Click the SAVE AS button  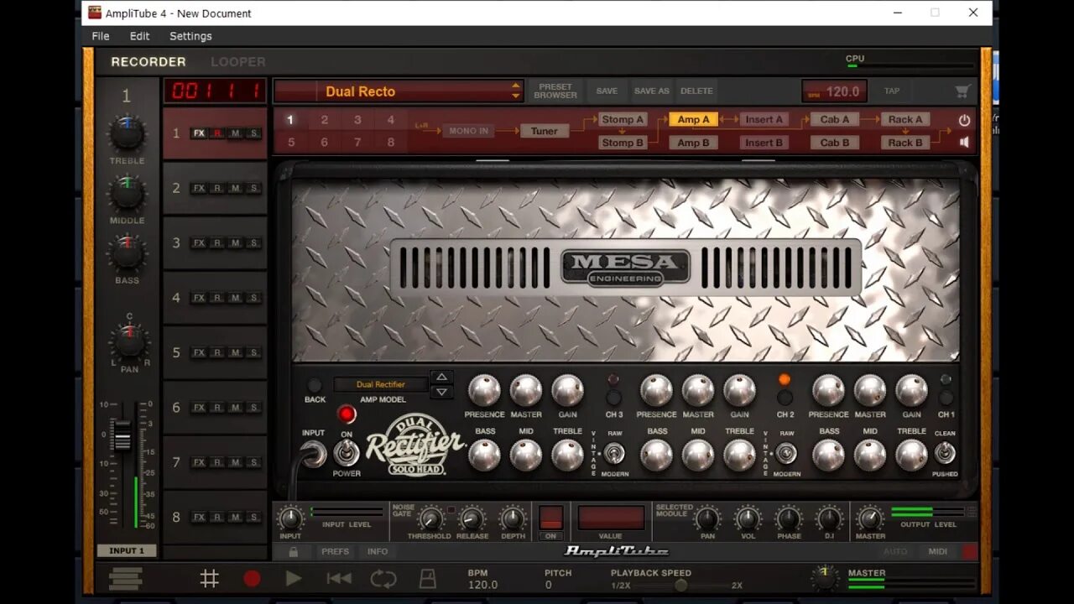coord(651,91)
